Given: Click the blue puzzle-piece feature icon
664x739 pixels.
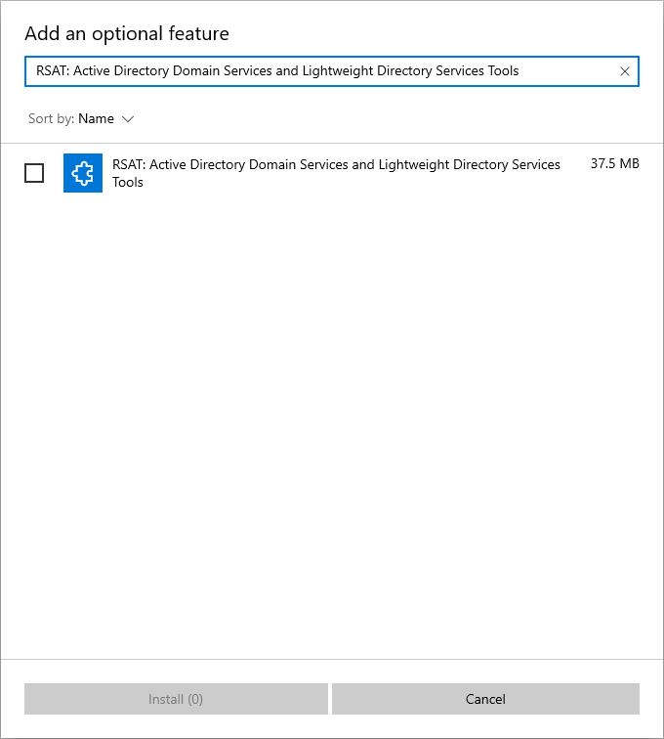Looking at the screenshot, I should pos(83,173).
